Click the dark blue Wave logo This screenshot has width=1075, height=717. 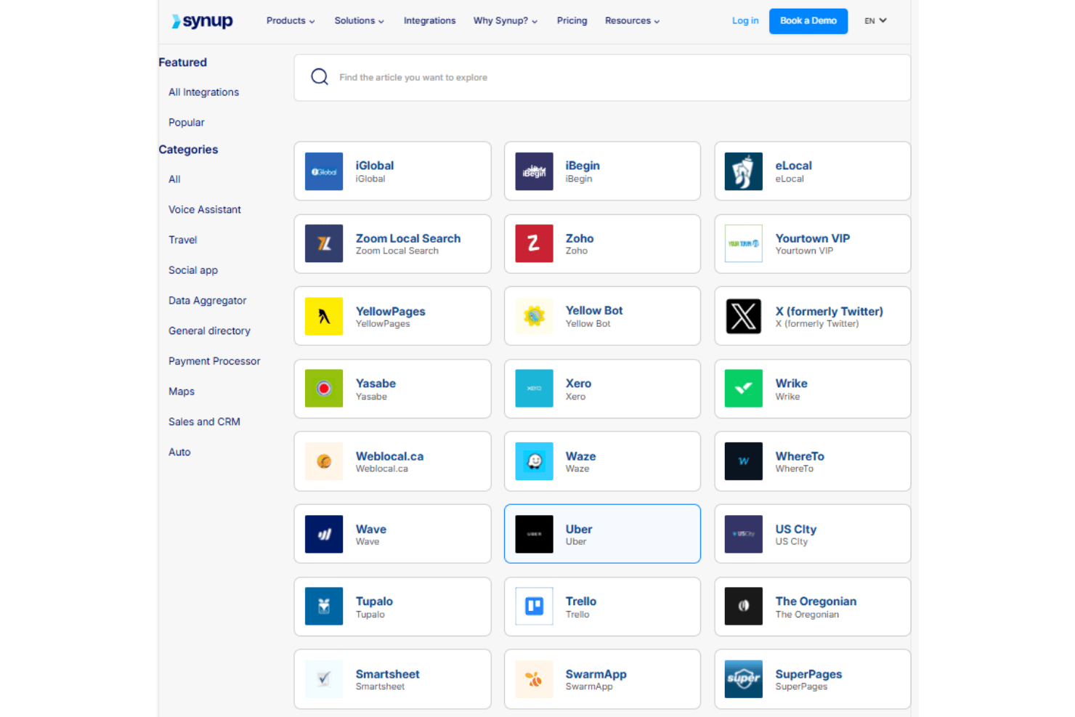[324, 534]
